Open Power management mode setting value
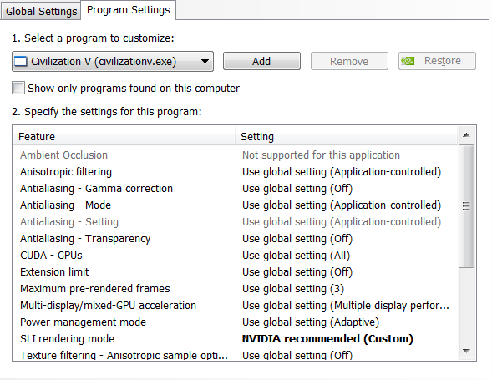492x380 pixels. (311, 322)
